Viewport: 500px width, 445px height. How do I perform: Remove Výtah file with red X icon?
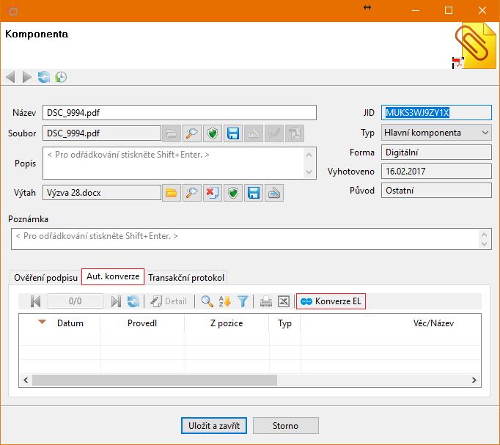pyautogui.click(x=213, y=193)
